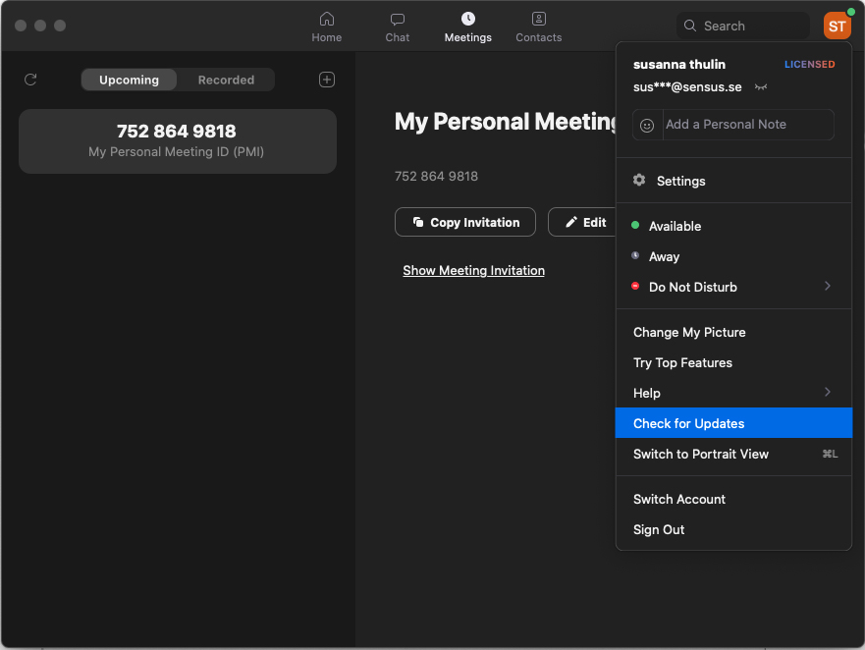Click the window close button
This screenshot has width=865, height=650.
tap(21, 26)
